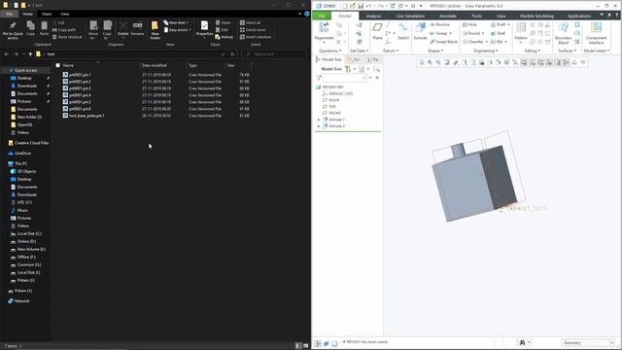Screen dimensions: 622x350
Task: Click Rename in Explorer ribbon
Action: coord(137,28)
